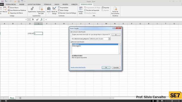
Task: Cancel formula entry with X icon
Action: coord(33,20)
